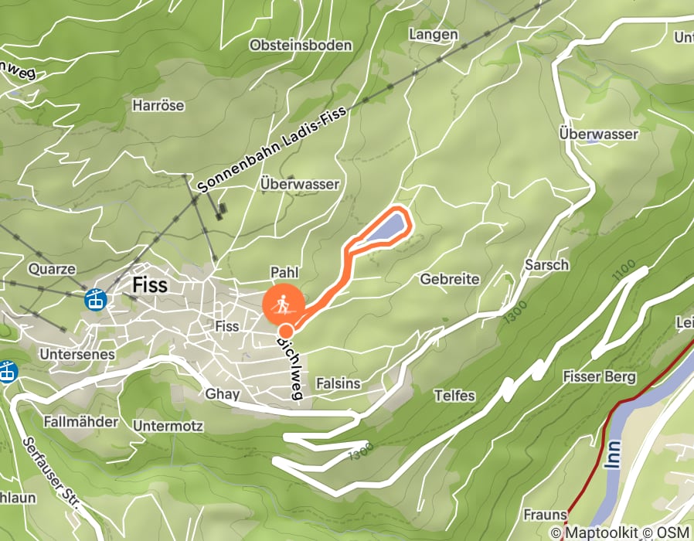Click the Gebreite place label
694x541 pixels.
pos(450,279)
